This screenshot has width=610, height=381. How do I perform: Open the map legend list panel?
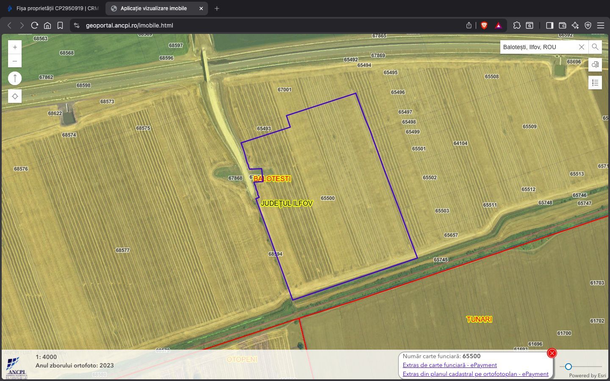(595, 83)
